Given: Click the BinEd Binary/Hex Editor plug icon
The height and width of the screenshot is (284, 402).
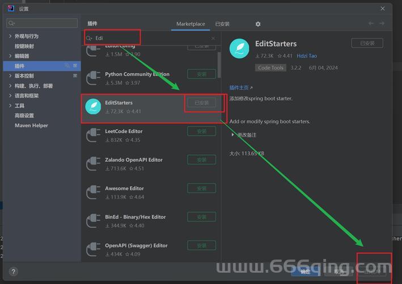Looking at the screenshot, I should click(93, 220).
